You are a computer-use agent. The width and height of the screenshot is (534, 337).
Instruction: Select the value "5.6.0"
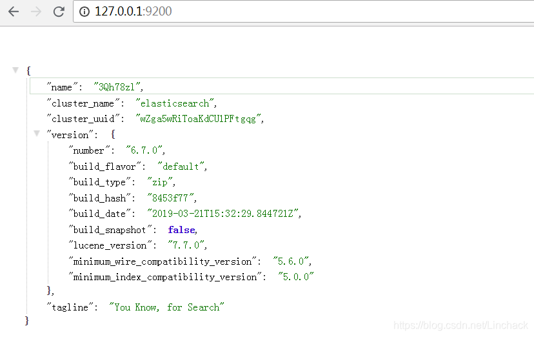coord(291,261)
